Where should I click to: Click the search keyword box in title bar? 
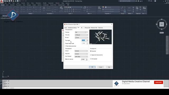pos(127,1)
